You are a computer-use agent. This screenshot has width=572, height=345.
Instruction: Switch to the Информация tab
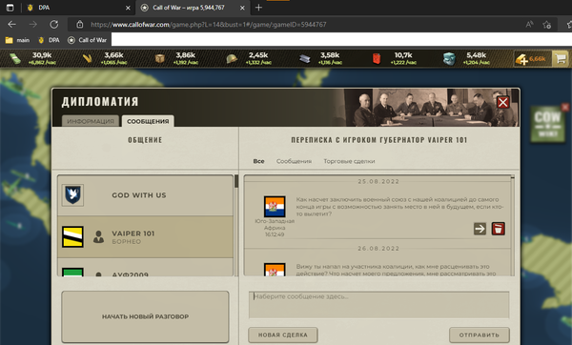(x=91, y=121)
